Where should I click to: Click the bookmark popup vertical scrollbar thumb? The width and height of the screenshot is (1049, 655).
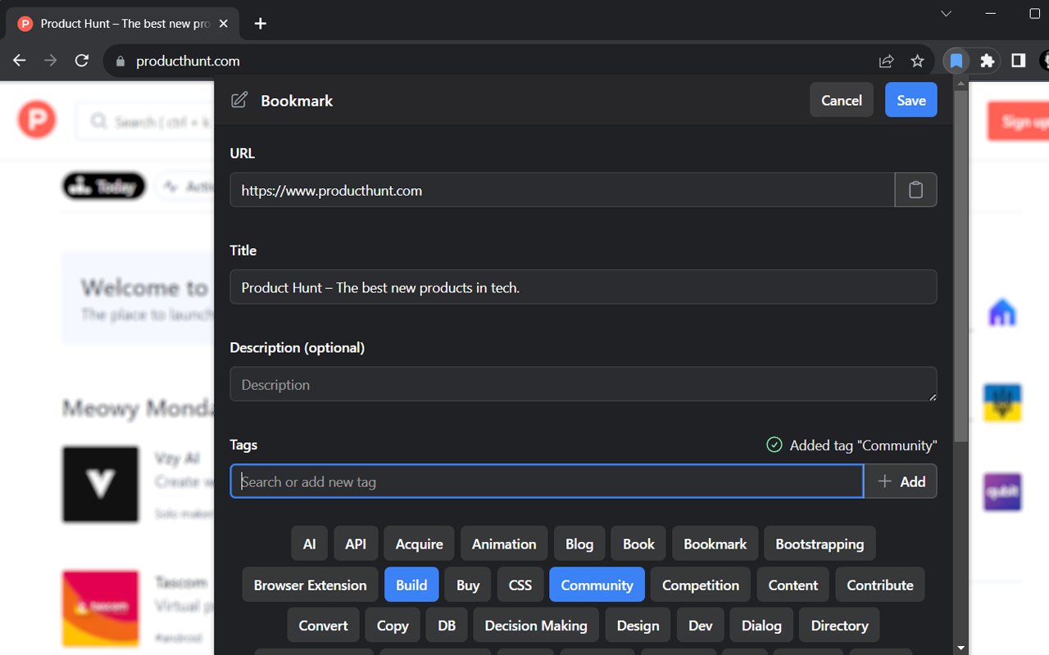[961, 266]
